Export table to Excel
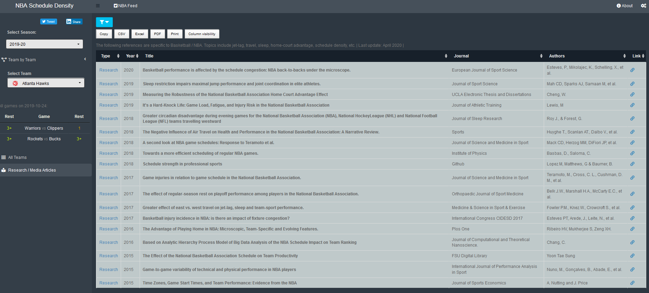The height and width of the screenshot is (293, 649). 140,34
